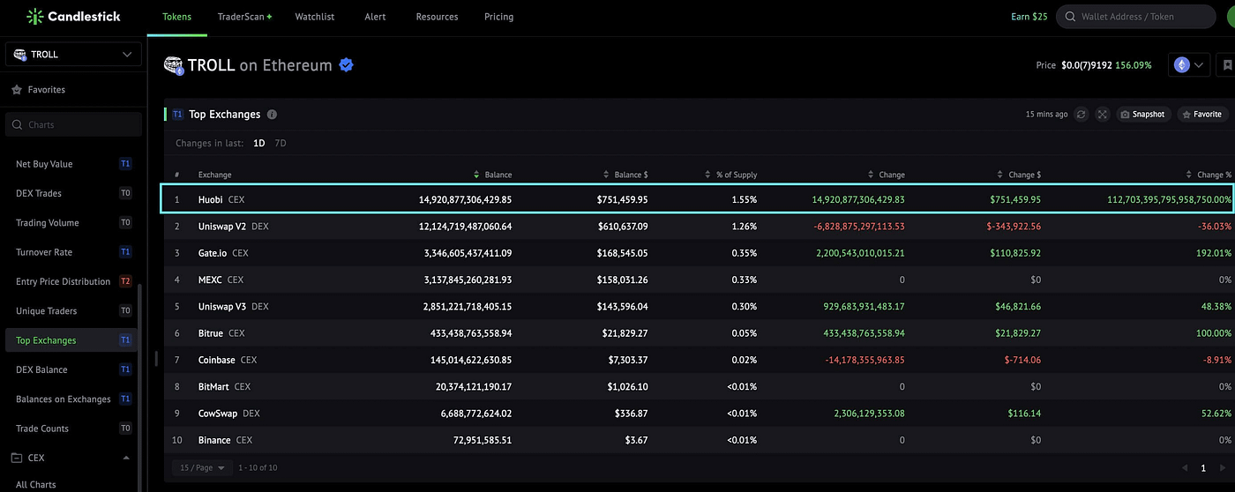Click the Snapshot button
The image size is (1235, 492).
click(1143, 115)
